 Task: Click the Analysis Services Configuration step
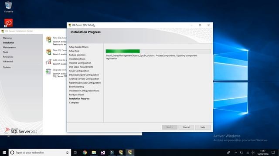coord(84,79)
